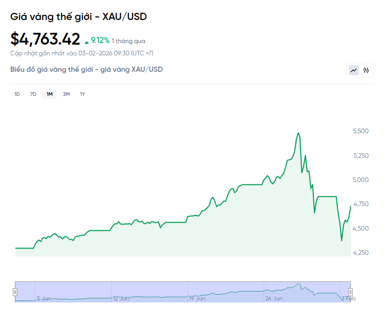Click the peak of the price line
This screenshot has width=384, height=325.
point(298,133)
